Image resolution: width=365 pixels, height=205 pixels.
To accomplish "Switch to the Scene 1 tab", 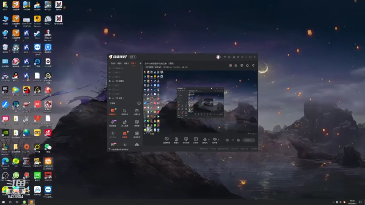I will tap(120, 63).
